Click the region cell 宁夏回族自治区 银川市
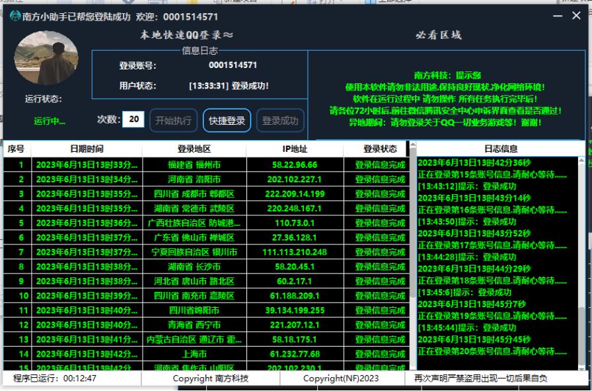Image resolution: width=592 pixels, height=391 pixels. point(194,252)
